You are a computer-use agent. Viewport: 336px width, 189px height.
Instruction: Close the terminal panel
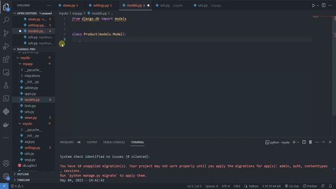[x=330, y=142]
